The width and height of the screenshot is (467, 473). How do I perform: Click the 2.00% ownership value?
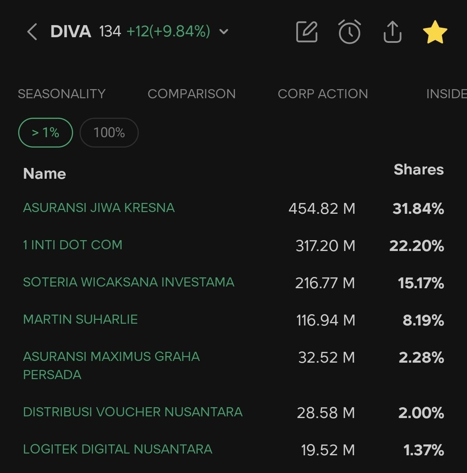421,413
